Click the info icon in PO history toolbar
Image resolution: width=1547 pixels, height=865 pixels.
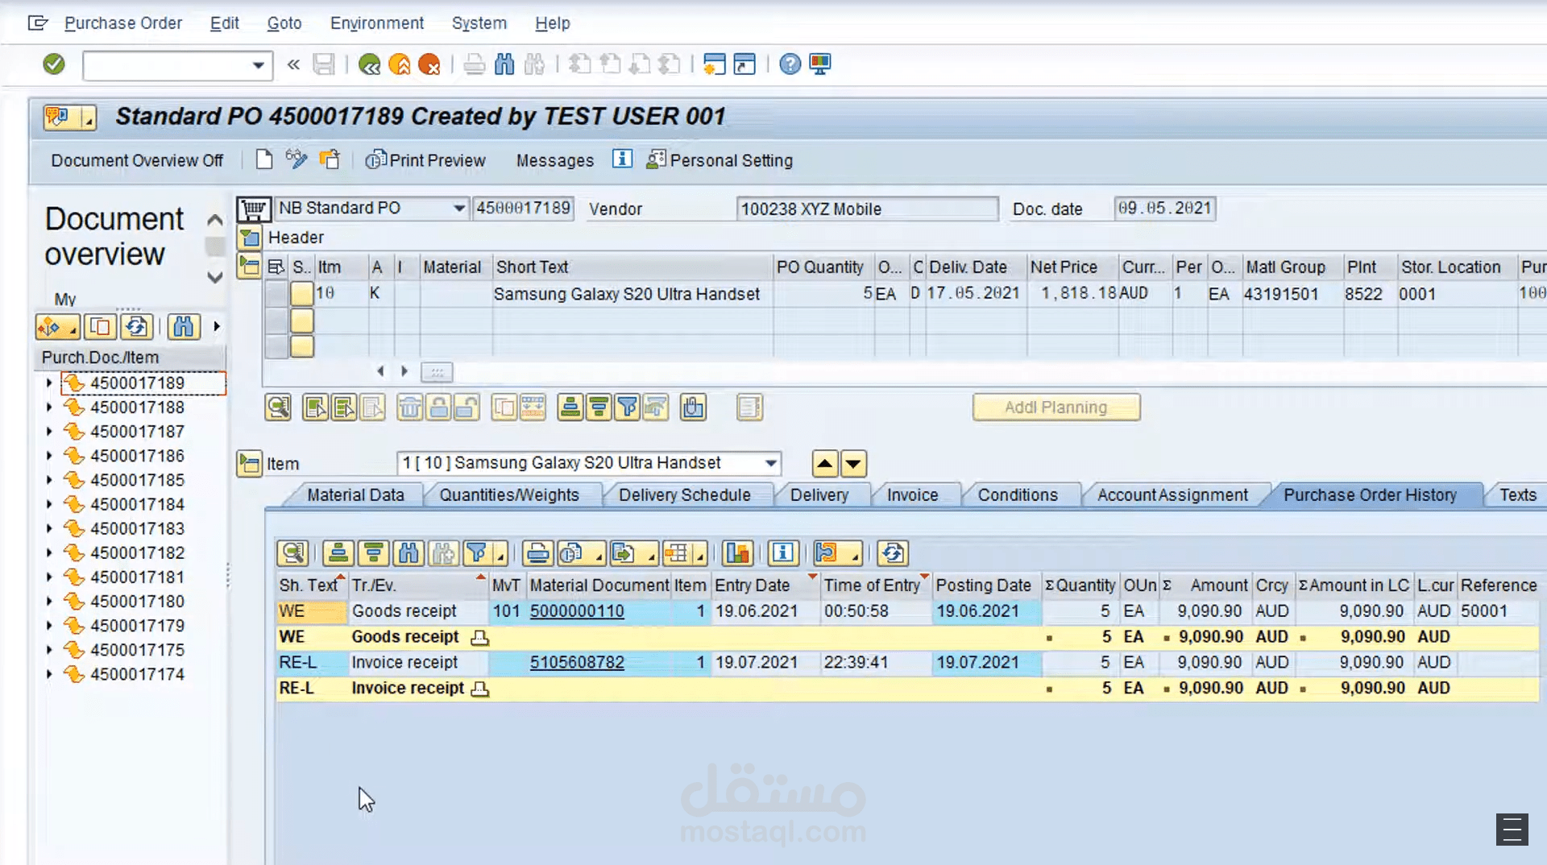pos(783,553)
